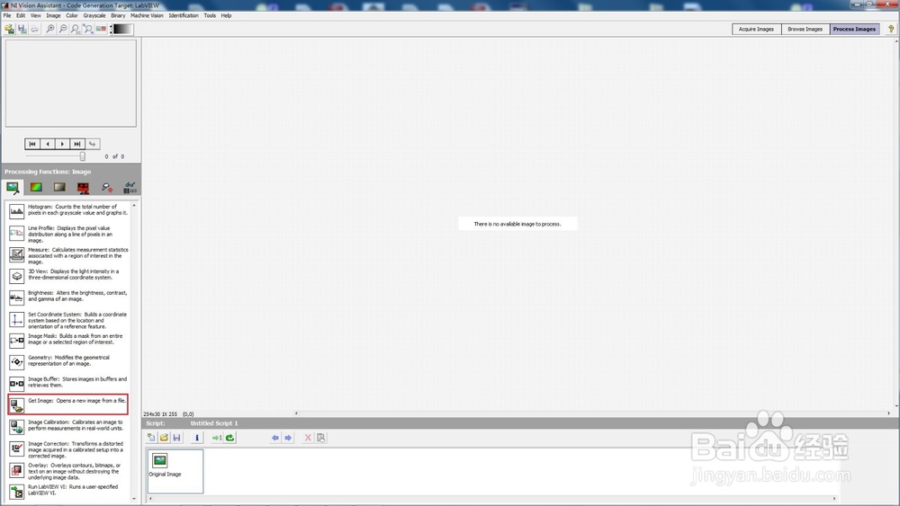900x506 pixels.
Task: Select the Get Image function
Action: [67, 404]
